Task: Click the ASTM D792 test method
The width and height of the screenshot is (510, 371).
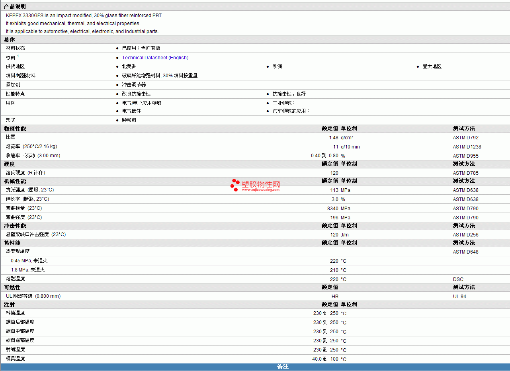Action: pos(466,138)
